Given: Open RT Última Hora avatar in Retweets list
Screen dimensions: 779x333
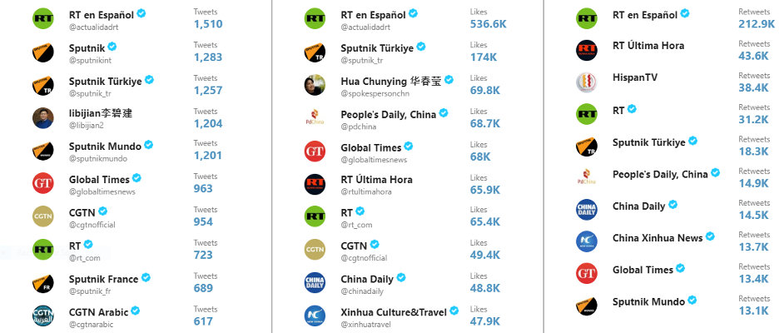Looking at the screenshot, I should tap(586, 50).
